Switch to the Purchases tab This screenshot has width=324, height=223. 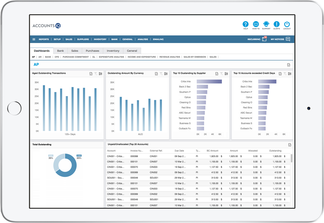coord(92,51)
